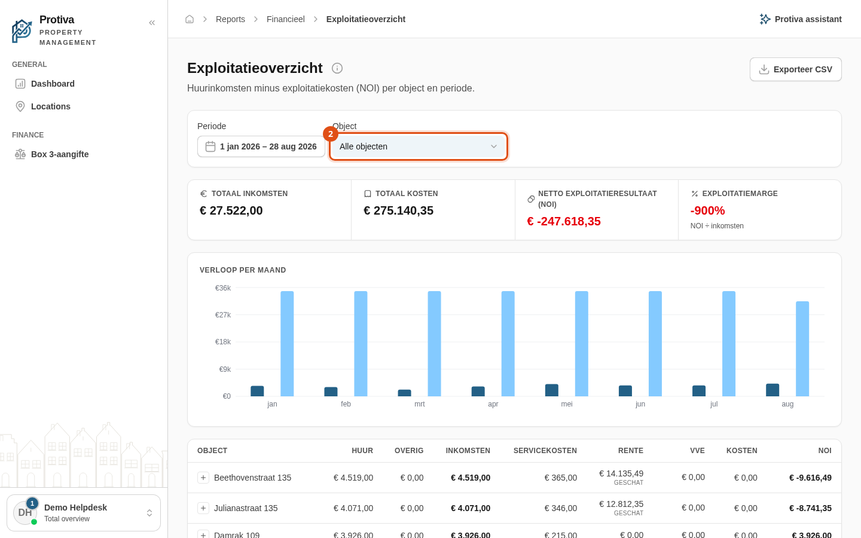Click the dark blue August income bar
Image resolution: width=861 pixels, height=538 pixels.
coord(773,390)
